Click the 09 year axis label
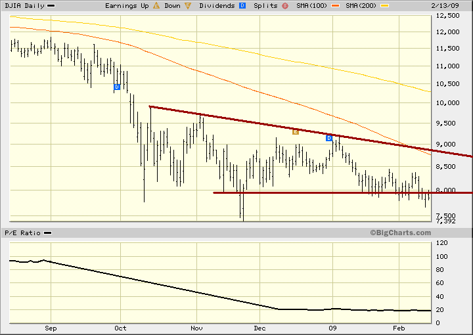473x335 pixels. pos(332,328)
